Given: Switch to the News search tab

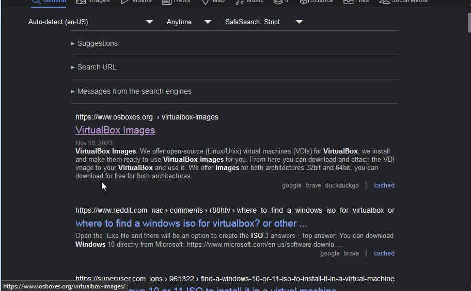Looking at the screenshot, I should pyautogui.click(x=176, y=2).
